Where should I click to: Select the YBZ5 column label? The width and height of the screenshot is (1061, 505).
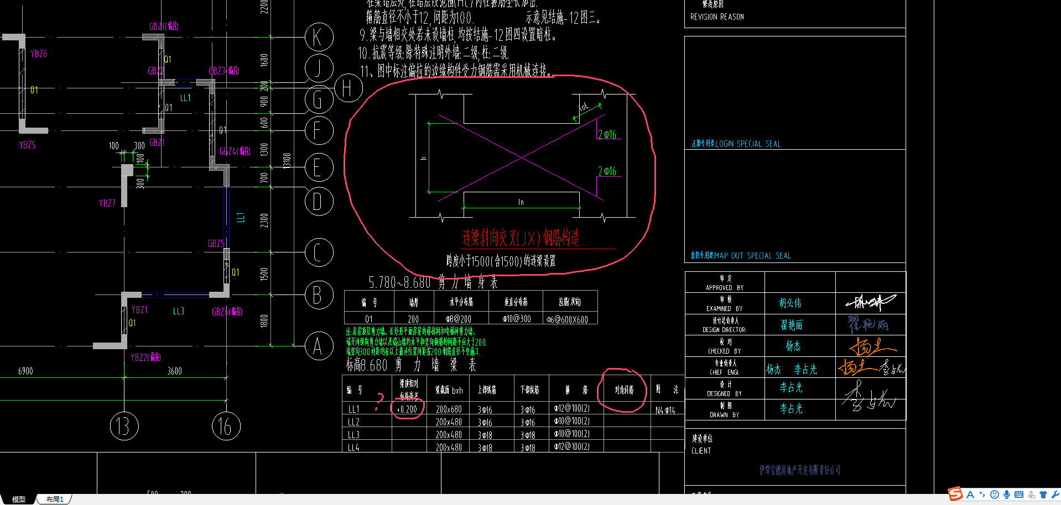tap(27, 145)
